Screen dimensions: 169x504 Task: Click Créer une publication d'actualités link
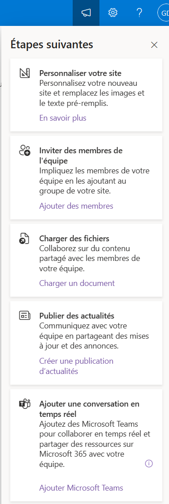point(76,366)
